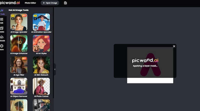Click the 'AI Skin Retouch' label text
This screenshot has height=111, width=200.
click(41, 75)
